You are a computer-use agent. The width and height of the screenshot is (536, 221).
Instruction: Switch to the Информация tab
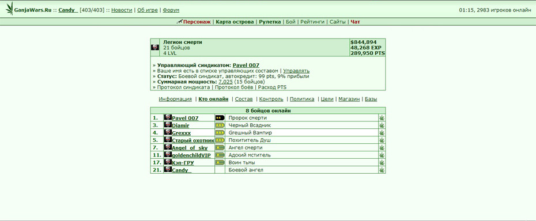pyautogui.click(x=175, y=99)
